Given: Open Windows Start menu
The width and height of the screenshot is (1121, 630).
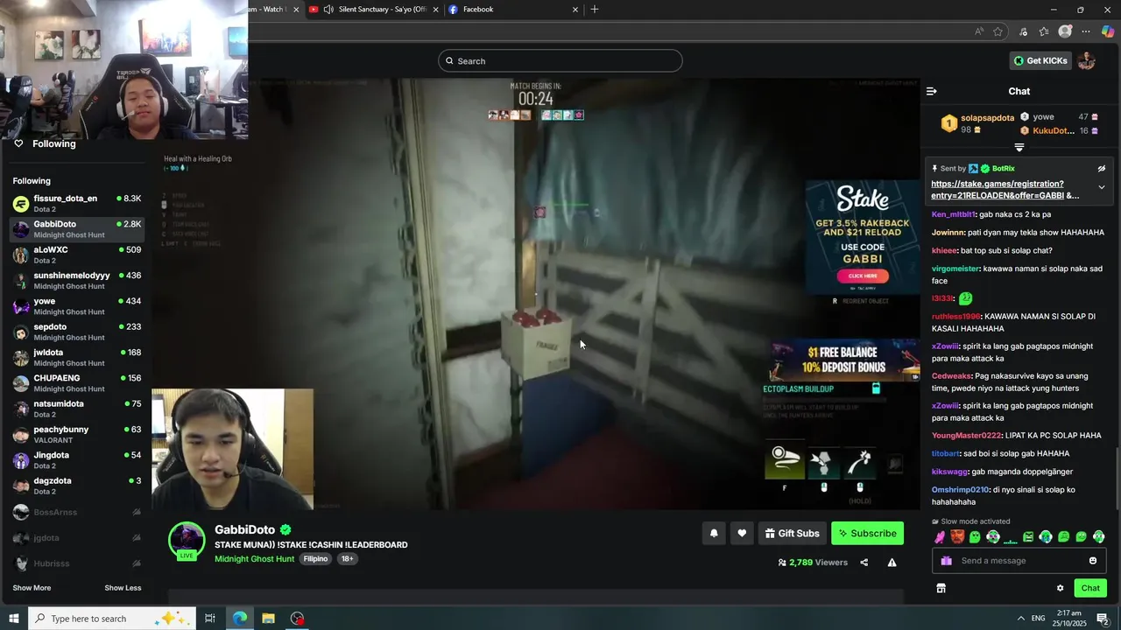Looking at the screenshot, I should (14, 619).
